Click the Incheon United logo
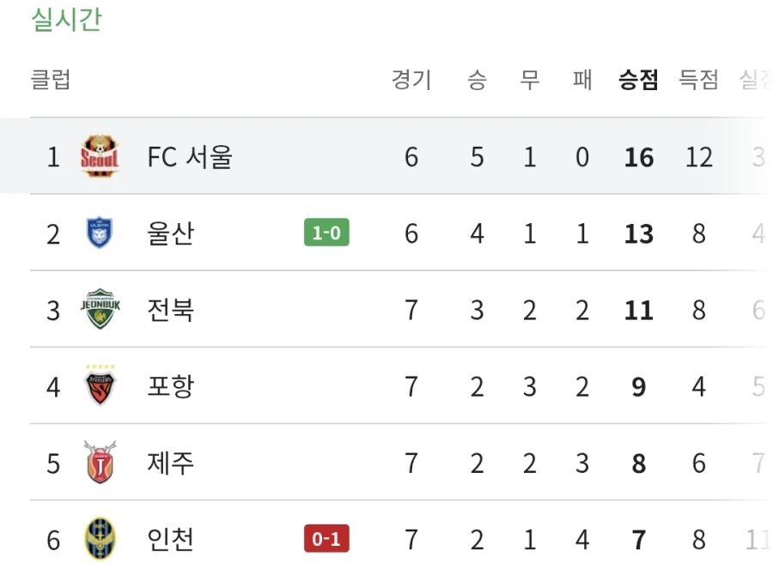773x563 pixels. point(100,540)
